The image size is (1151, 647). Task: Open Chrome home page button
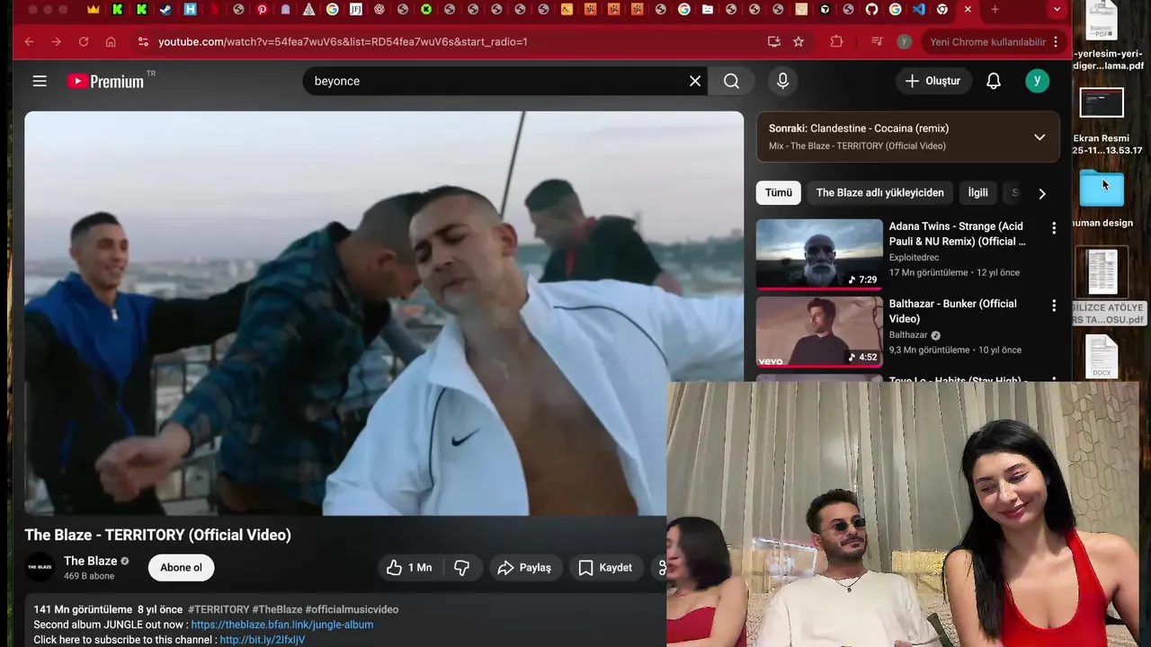111,41
